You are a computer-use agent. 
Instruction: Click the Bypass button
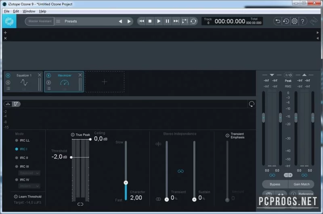[x=275, y=184]
